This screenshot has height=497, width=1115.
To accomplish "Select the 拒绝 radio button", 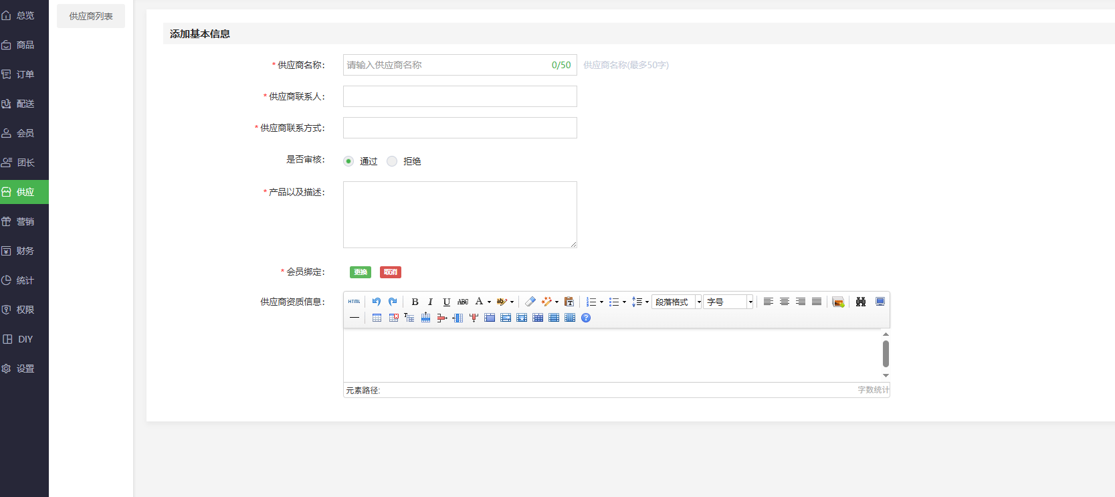I will [x=392, y=161].
